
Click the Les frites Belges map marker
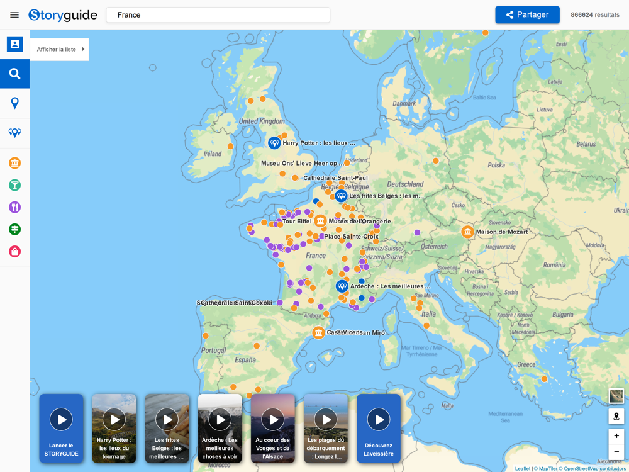pyautogui.click(x=341, y=196)
